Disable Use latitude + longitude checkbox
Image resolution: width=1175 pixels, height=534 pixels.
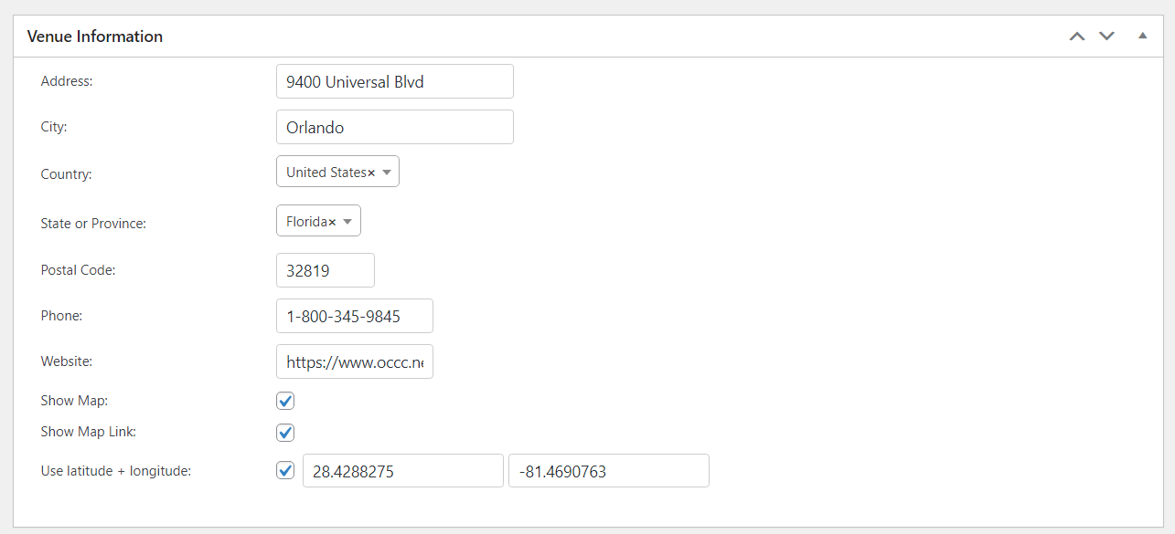click(285, 471)
